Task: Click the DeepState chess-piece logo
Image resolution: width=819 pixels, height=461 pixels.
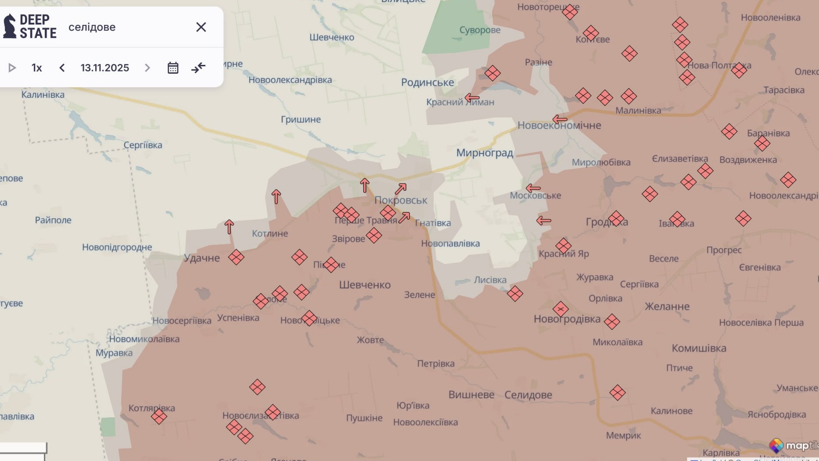Action: click(x=10, y=25)
